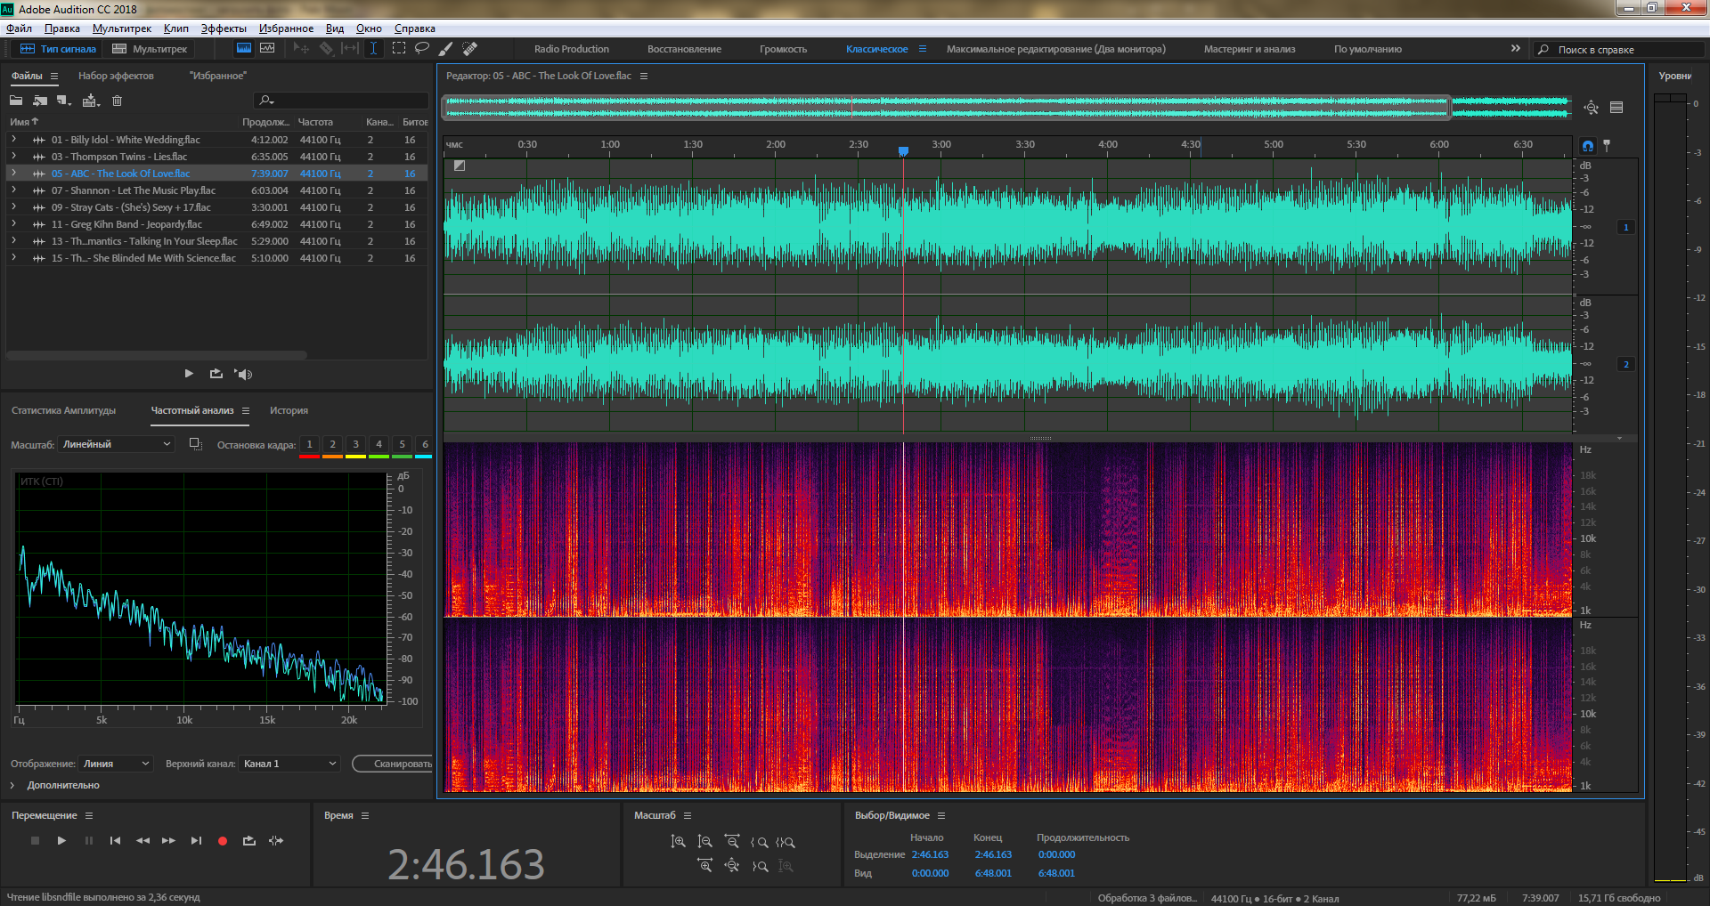Show more workspaces chevron
Image resolution: width=1710 pixels, height=906 pixels.
(1516, 49)
